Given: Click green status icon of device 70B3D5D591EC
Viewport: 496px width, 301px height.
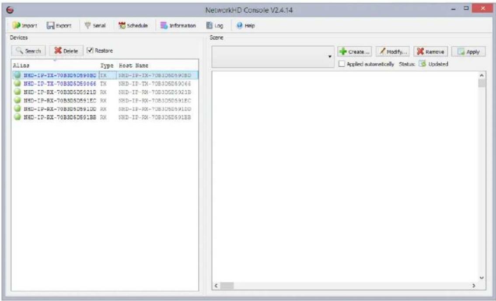Looking at the screenshot, I should [x=17, y=100].
